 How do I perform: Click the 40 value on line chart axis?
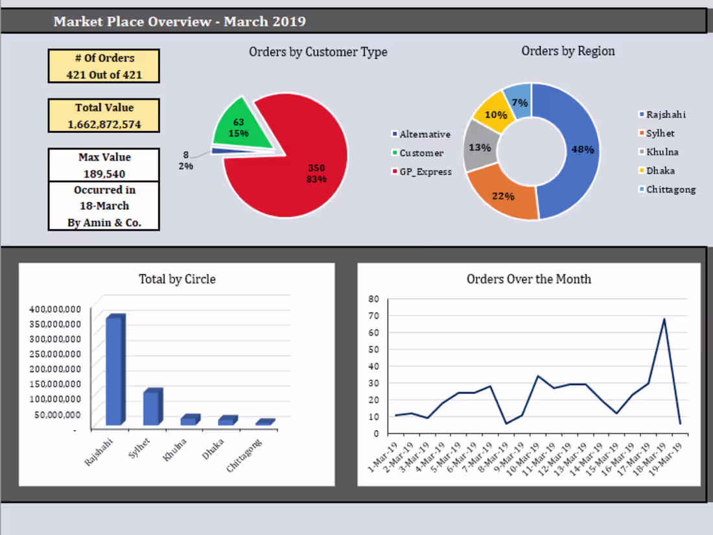(x=374, y=366)
